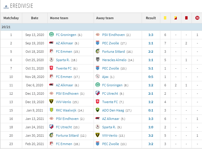Click the RKC Waalwijk club crest

coord(51,110)
